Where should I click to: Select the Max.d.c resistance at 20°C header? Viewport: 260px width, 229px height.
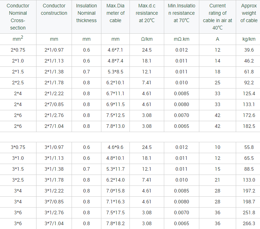147,13
